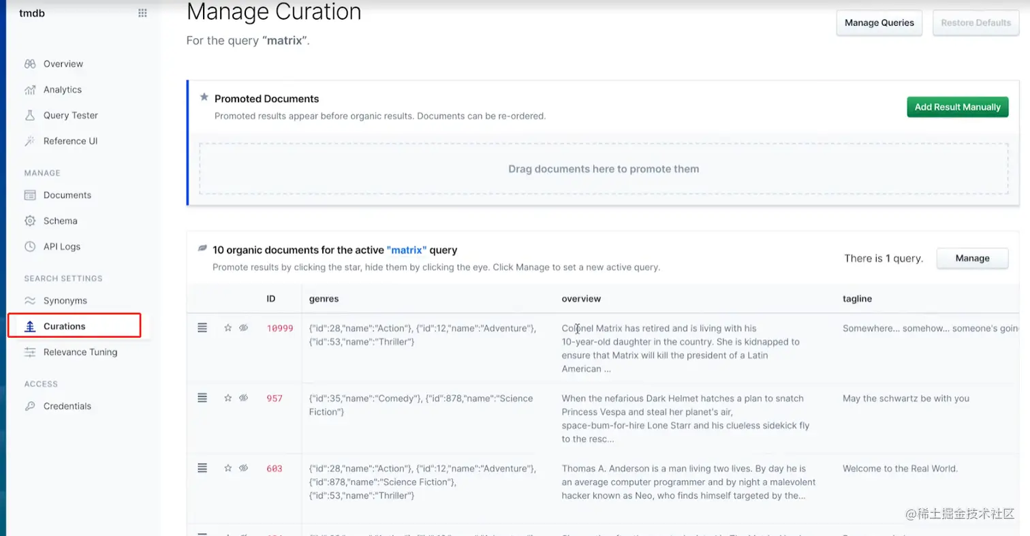The width and height of the screenshot is (1030, 536).
Task: Hide document 10999 using eye icon
Action: (x=244, y=328)
